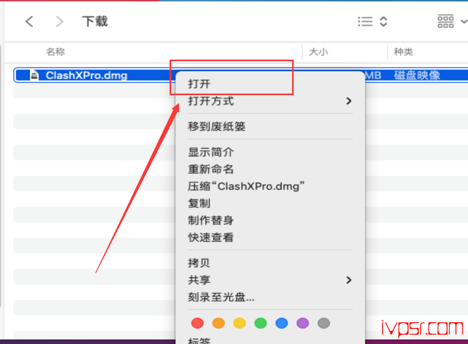
Task: Apply the purple tag color
Action: click(303, 323)
